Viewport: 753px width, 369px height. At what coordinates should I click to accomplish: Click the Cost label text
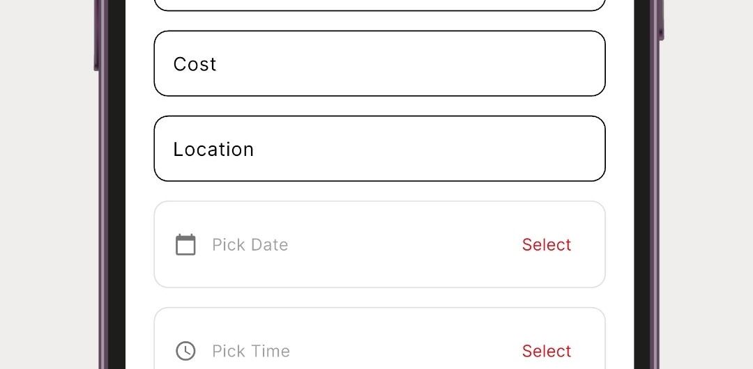point(195,64)
